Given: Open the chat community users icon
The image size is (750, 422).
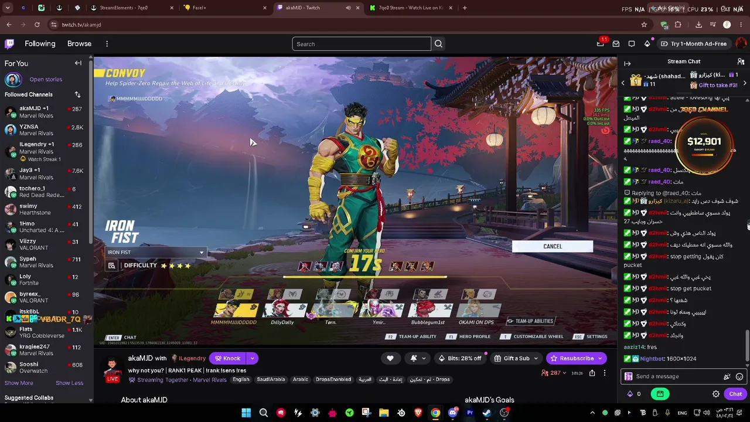Looking at the screenshot, I should tap(741, 62).
